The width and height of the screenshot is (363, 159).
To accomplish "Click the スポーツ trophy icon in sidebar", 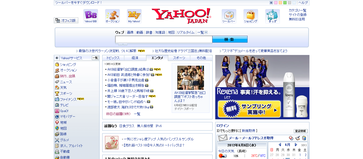I will click(57, 93).
